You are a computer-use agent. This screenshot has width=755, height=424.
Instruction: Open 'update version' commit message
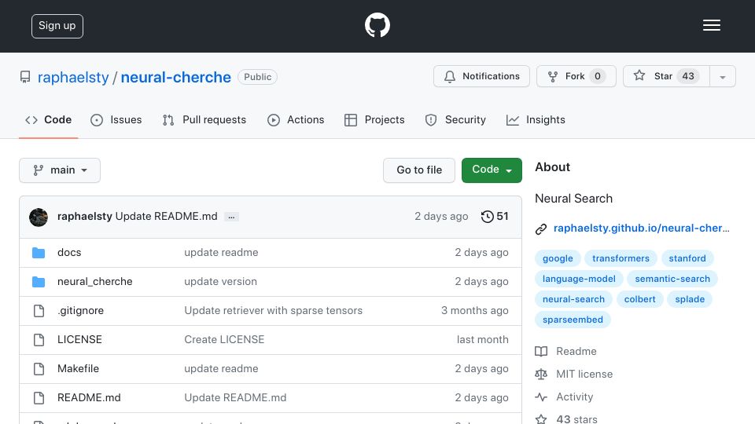(220, 281)
